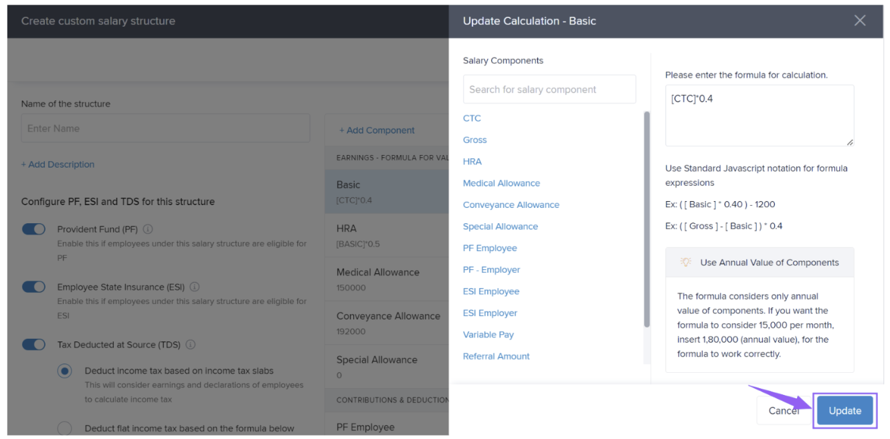Click the Employee State Insurance info icon

[x=195, y=287]
